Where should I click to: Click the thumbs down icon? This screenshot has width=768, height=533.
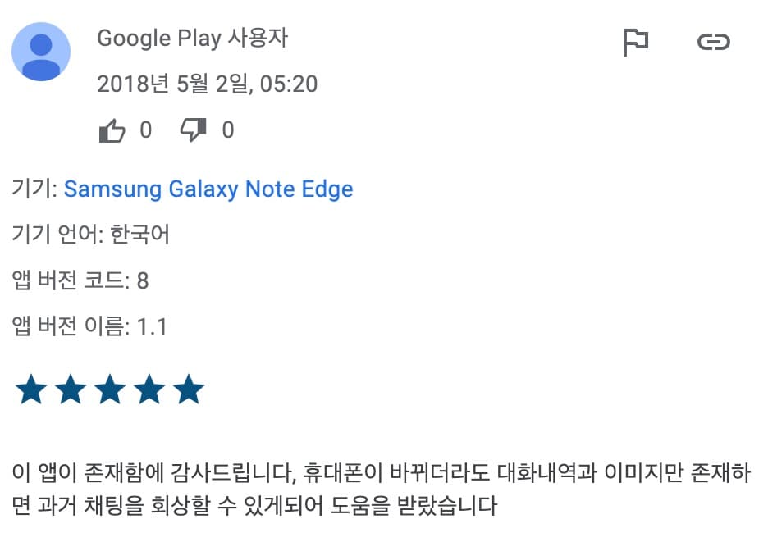coord(193,130)
